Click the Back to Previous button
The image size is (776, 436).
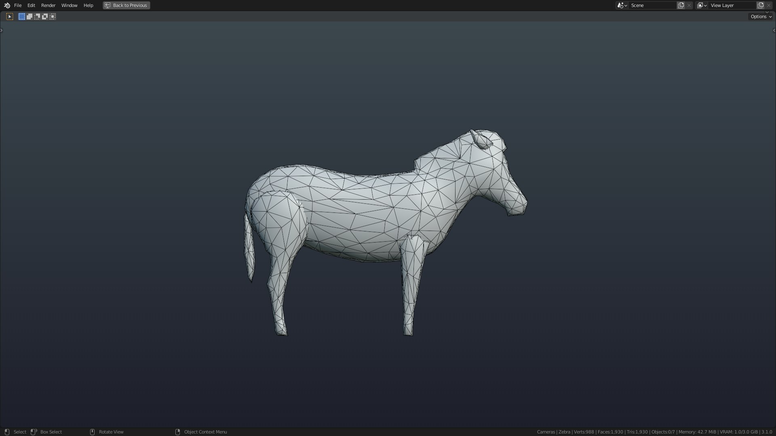tap(127, 5)
